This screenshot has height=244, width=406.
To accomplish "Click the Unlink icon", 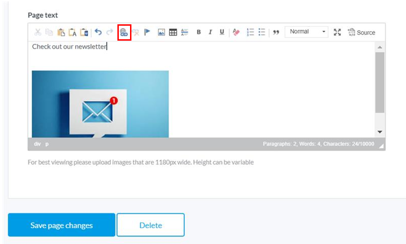I will [x=136, y=32].
